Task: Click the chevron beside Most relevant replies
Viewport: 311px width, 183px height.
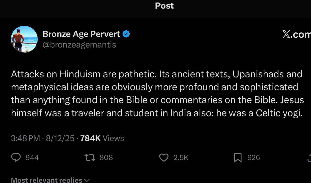Action: tap(87, 180)
